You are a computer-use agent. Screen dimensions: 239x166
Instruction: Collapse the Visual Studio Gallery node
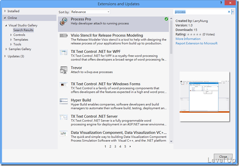click(x=6, y=25)
